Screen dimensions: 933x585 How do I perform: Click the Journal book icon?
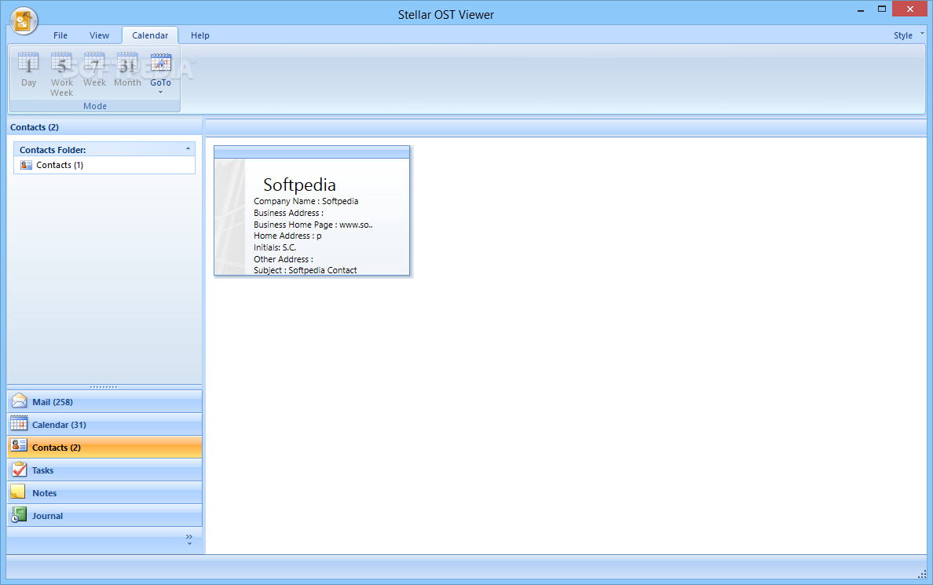tap(19, 515)
